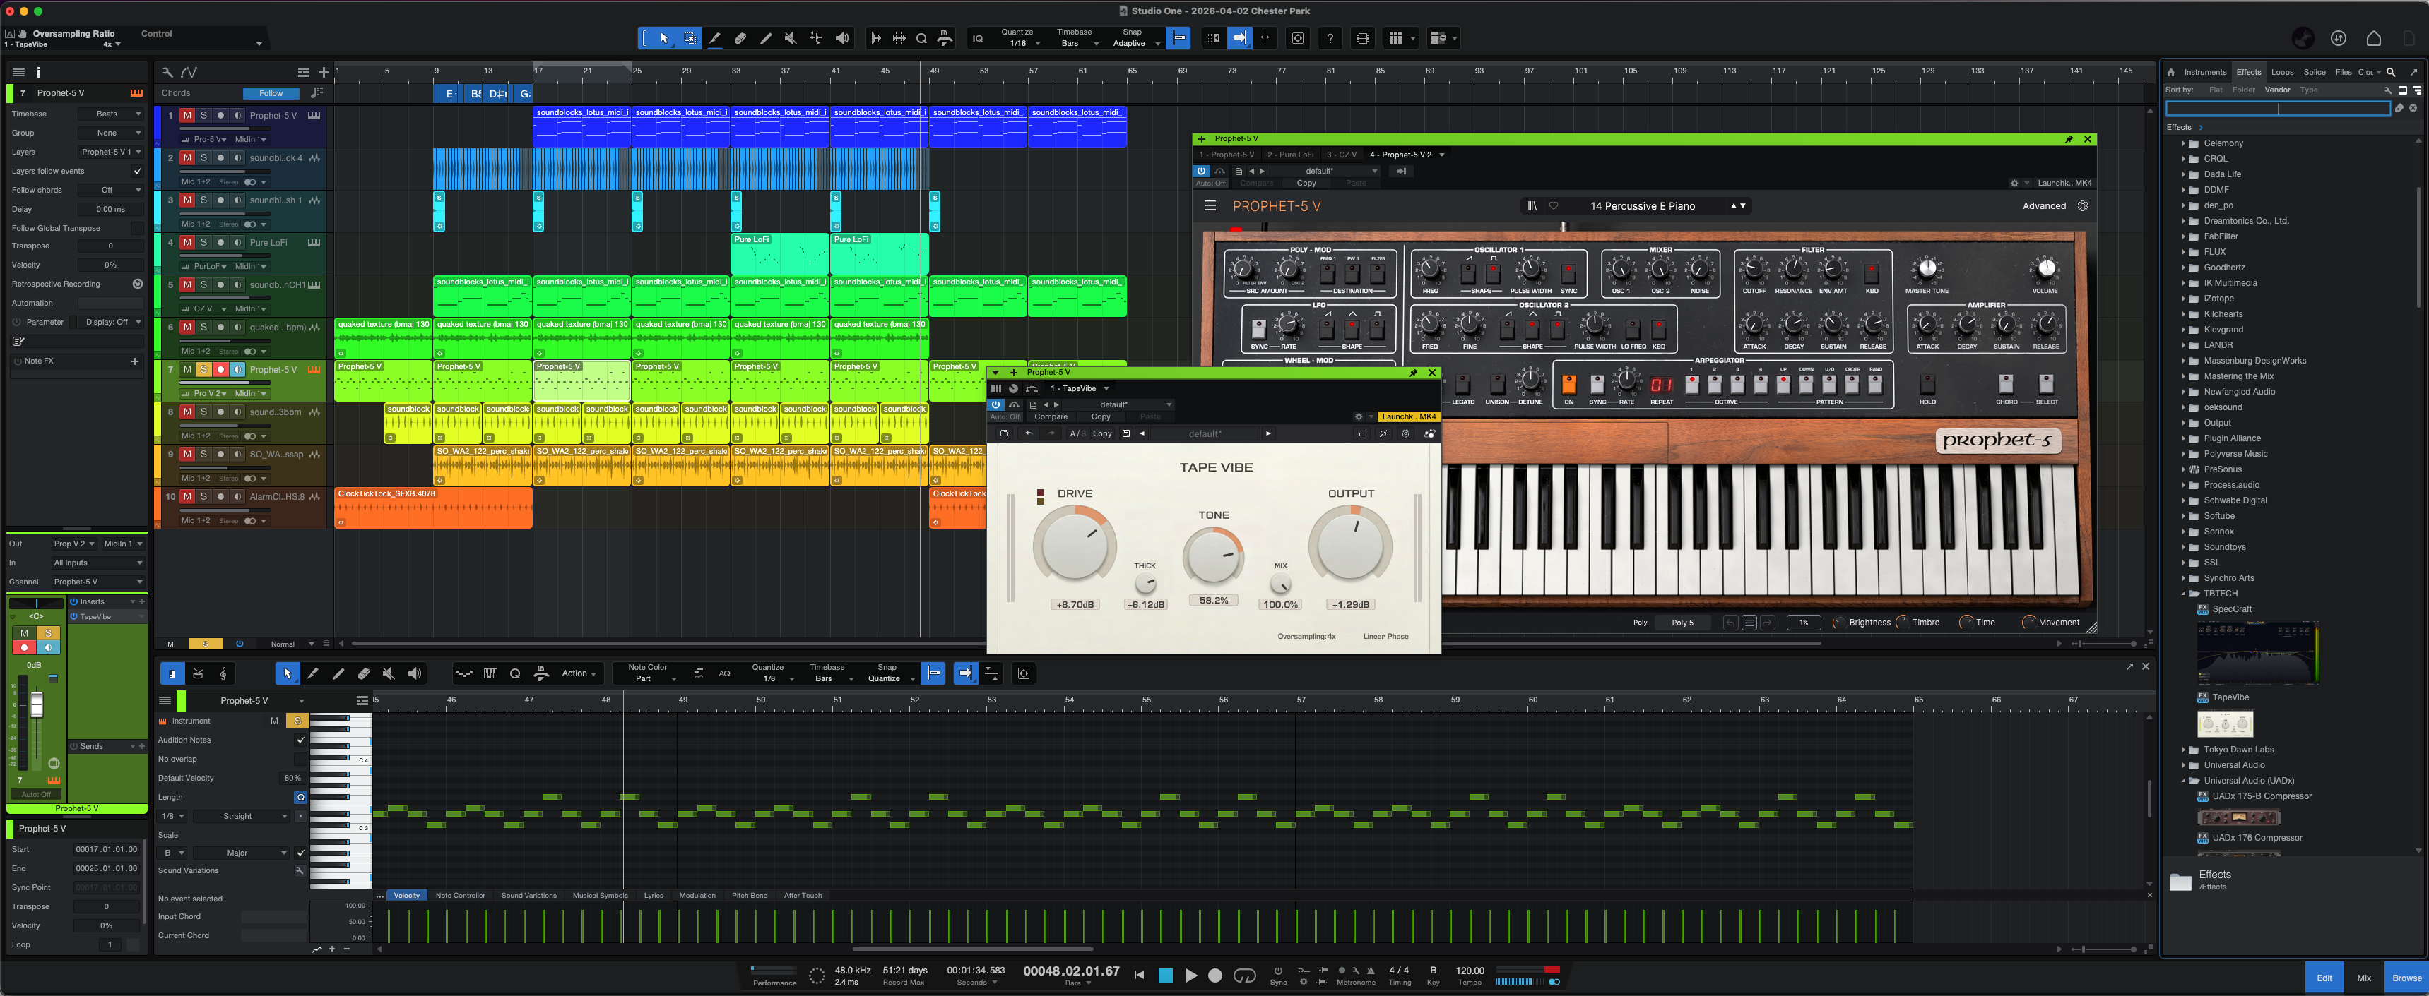The width and height of the screenshot is (2429, 996).
Task: Switch to the Splice browser tab
Action: pos(2314,73)
